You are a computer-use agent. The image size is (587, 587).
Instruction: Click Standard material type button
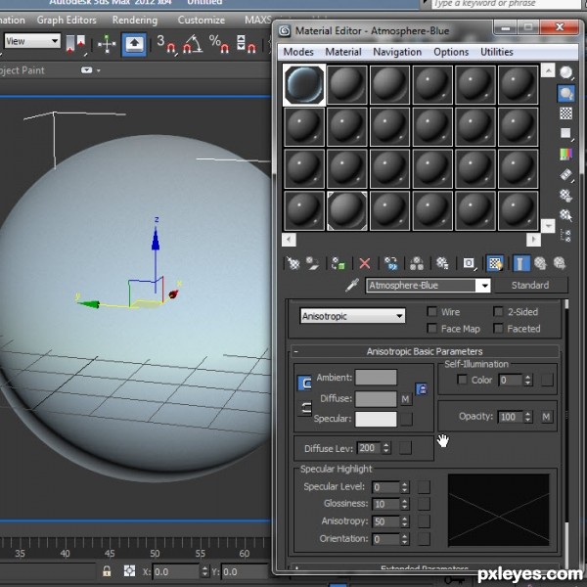(530, 286)
